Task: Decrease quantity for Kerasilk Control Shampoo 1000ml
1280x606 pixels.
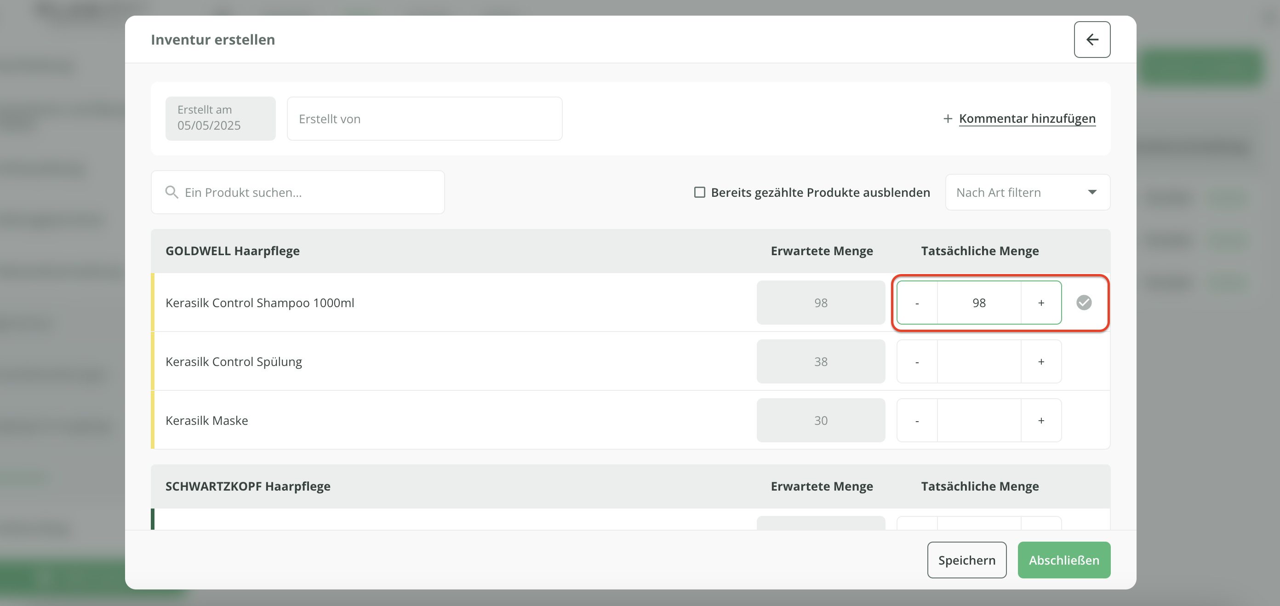Action: 917,303
